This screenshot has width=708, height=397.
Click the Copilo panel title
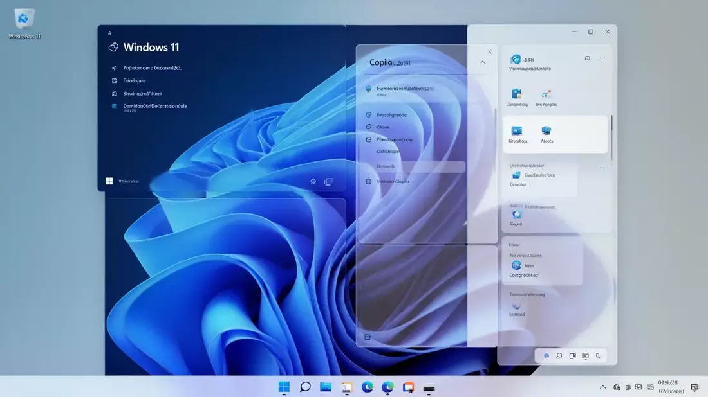389,63
